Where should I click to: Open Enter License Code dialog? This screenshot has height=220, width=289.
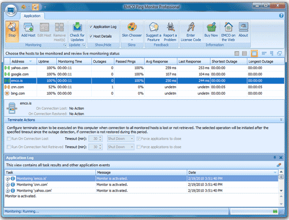(x=191, y=27)
